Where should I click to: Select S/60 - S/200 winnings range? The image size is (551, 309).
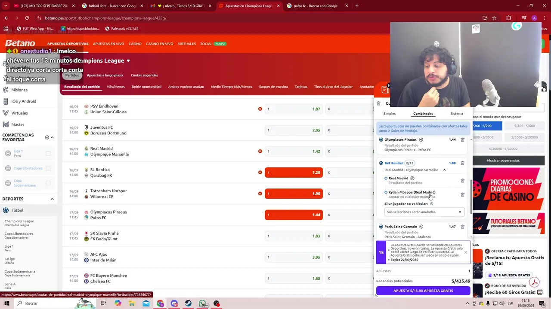(487, 126)
